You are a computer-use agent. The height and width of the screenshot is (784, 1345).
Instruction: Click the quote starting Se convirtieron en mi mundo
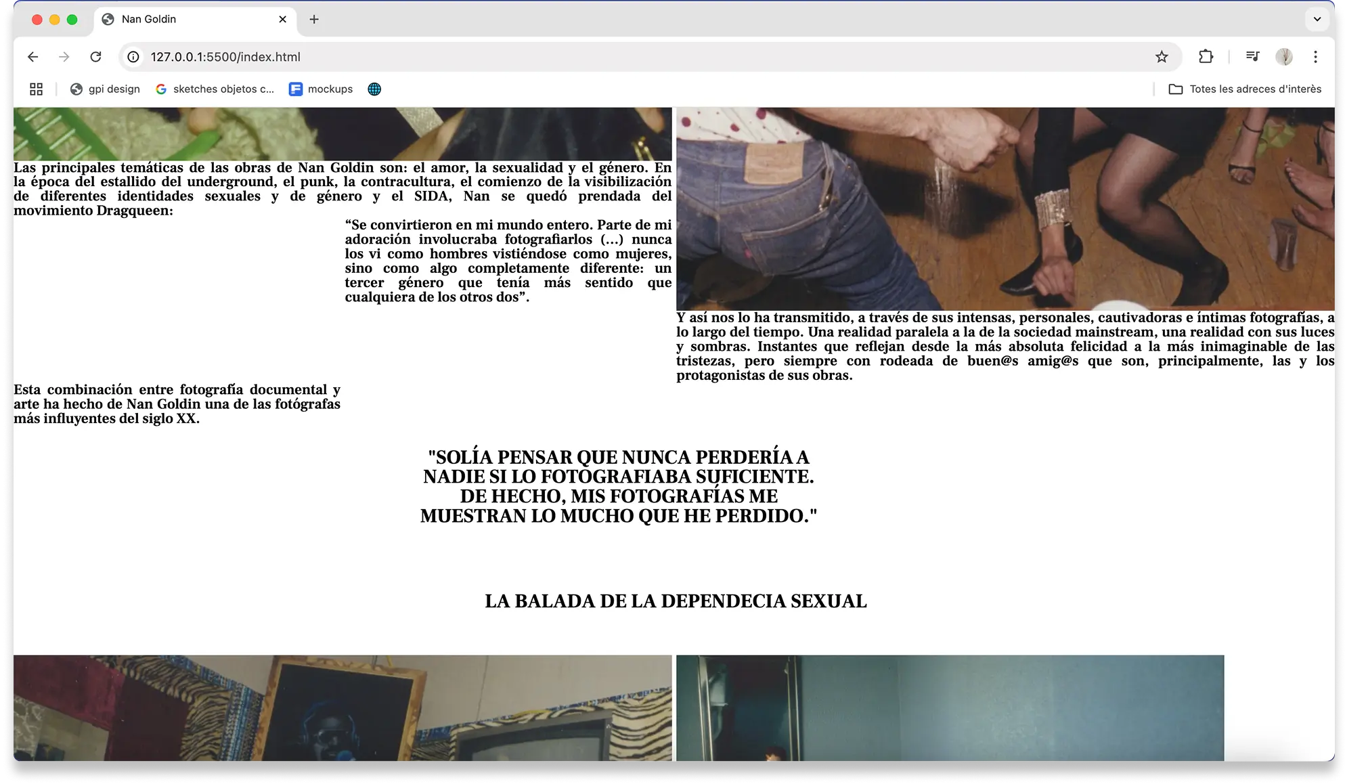click(x=508, y=261)
